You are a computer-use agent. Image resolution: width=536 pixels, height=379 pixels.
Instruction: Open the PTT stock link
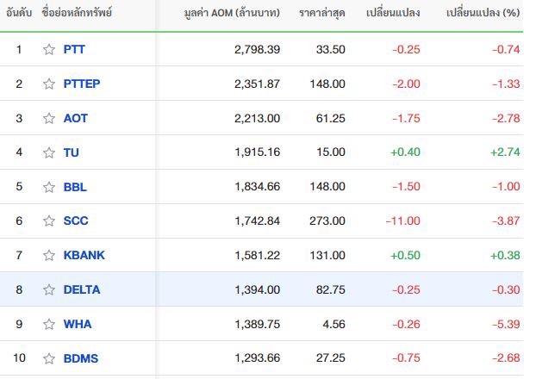(x=74, y=49)
